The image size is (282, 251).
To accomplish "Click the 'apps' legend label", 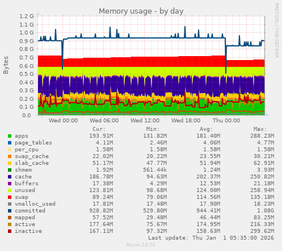I will coord(22,136).
